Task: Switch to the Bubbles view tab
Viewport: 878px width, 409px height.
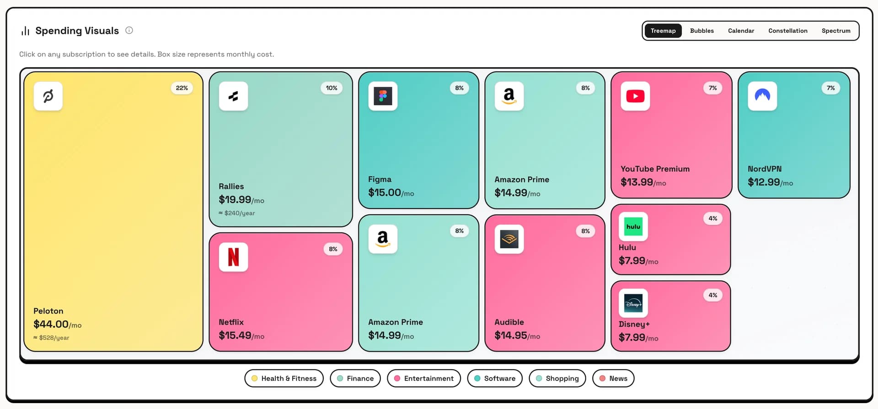Action: 701,31
